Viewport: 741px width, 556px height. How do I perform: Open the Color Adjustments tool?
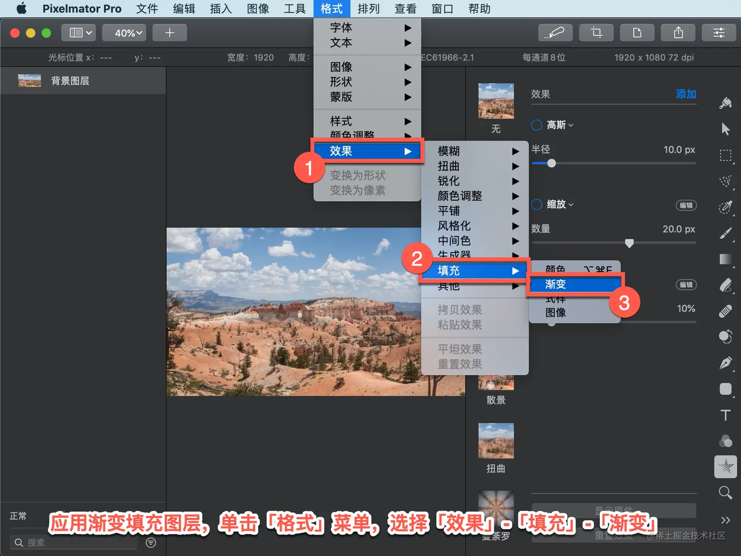click(x=725, y=441)
